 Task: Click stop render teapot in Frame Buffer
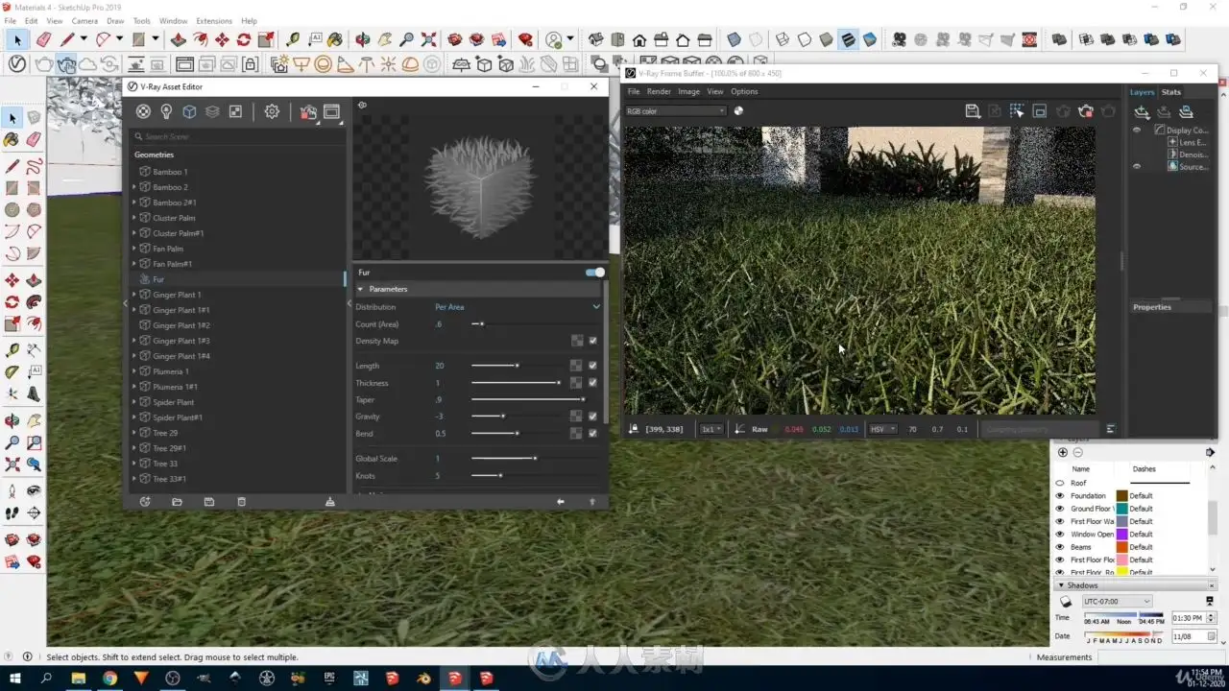(x=1085, y=111)
